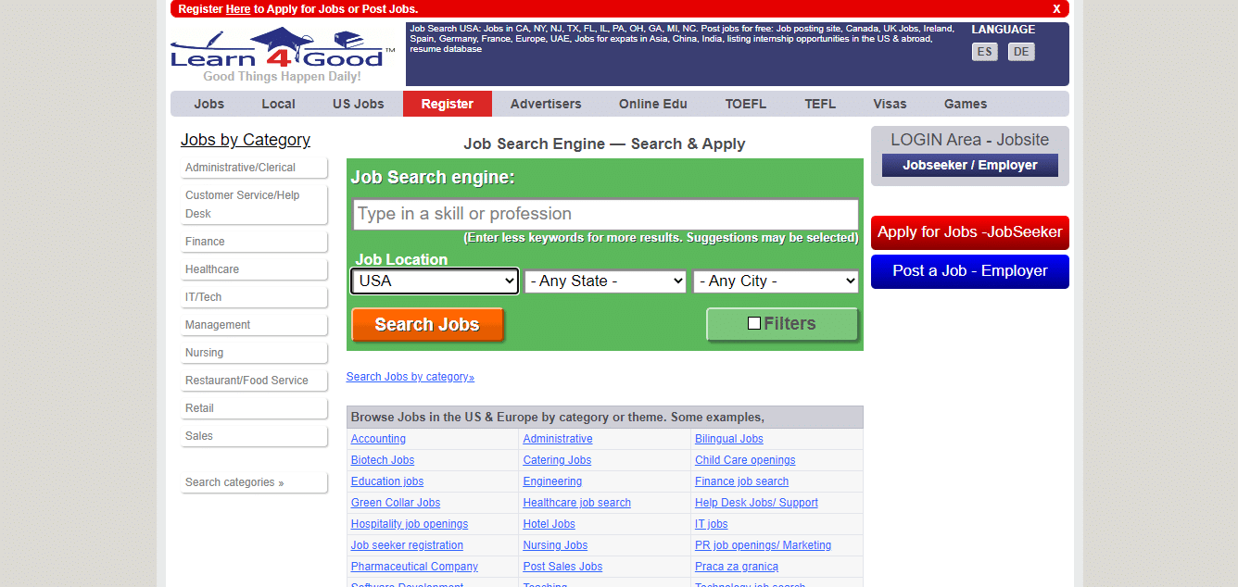Open the Local menu tab

[278, 104]
